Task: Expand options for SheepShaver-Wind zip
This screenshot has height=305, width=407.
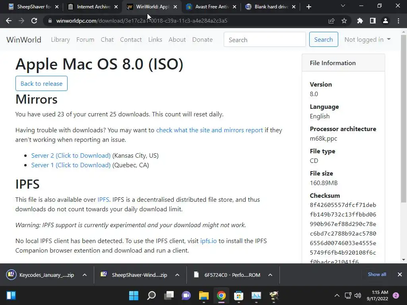Action: [177, 275]
